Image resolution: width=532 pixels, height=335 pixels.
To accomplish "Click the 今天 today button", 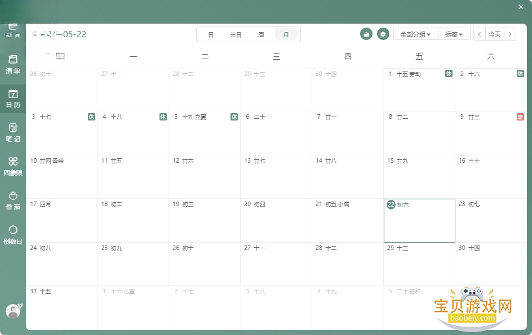I will tap(495, 34).
